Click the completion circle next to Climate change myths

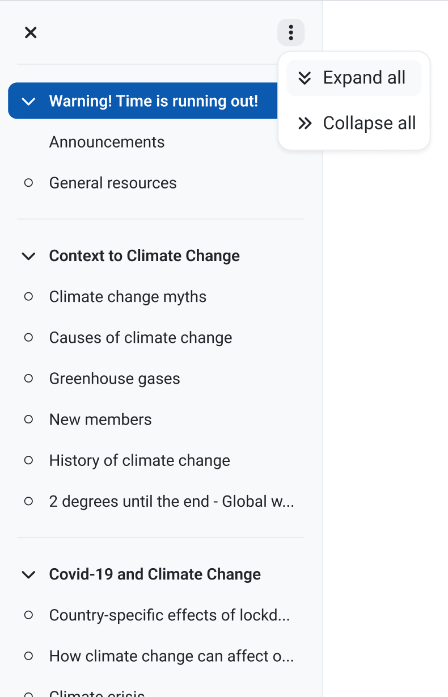tap(28, 296)
